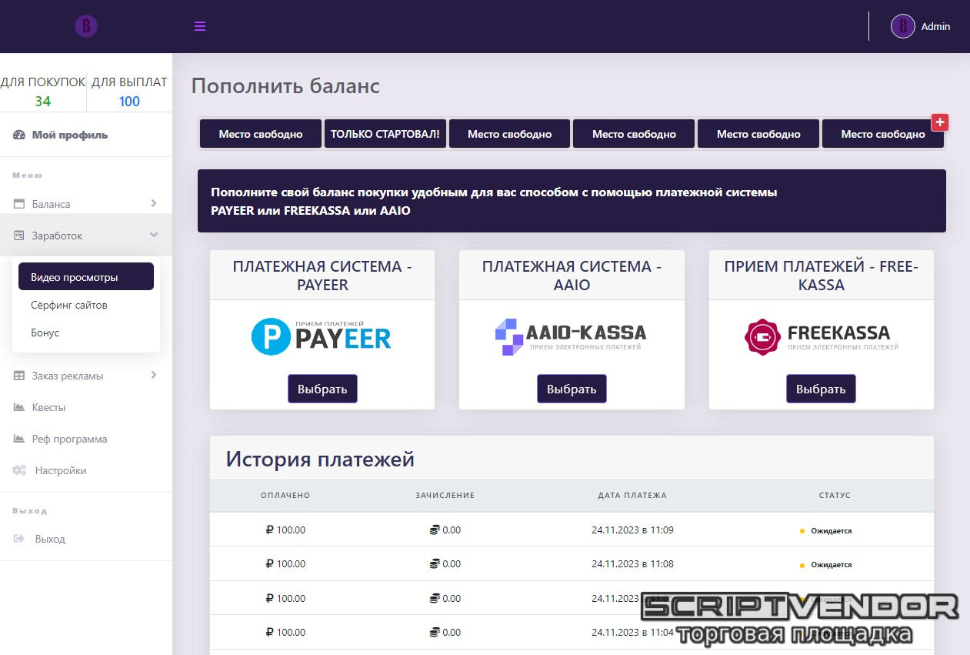Click Выбрать under FREEKASSA
This screenshot has height=655, width=970.
pos(821,389)
